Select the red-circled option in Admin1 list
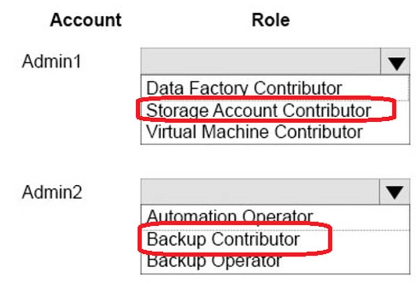Viewport: 416px width, 284px height. [258, 110]
